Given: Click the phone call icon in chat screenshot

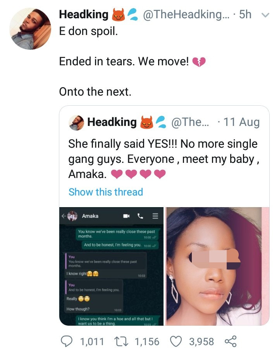Looking at the screenshot, I should tap(140, 216).
